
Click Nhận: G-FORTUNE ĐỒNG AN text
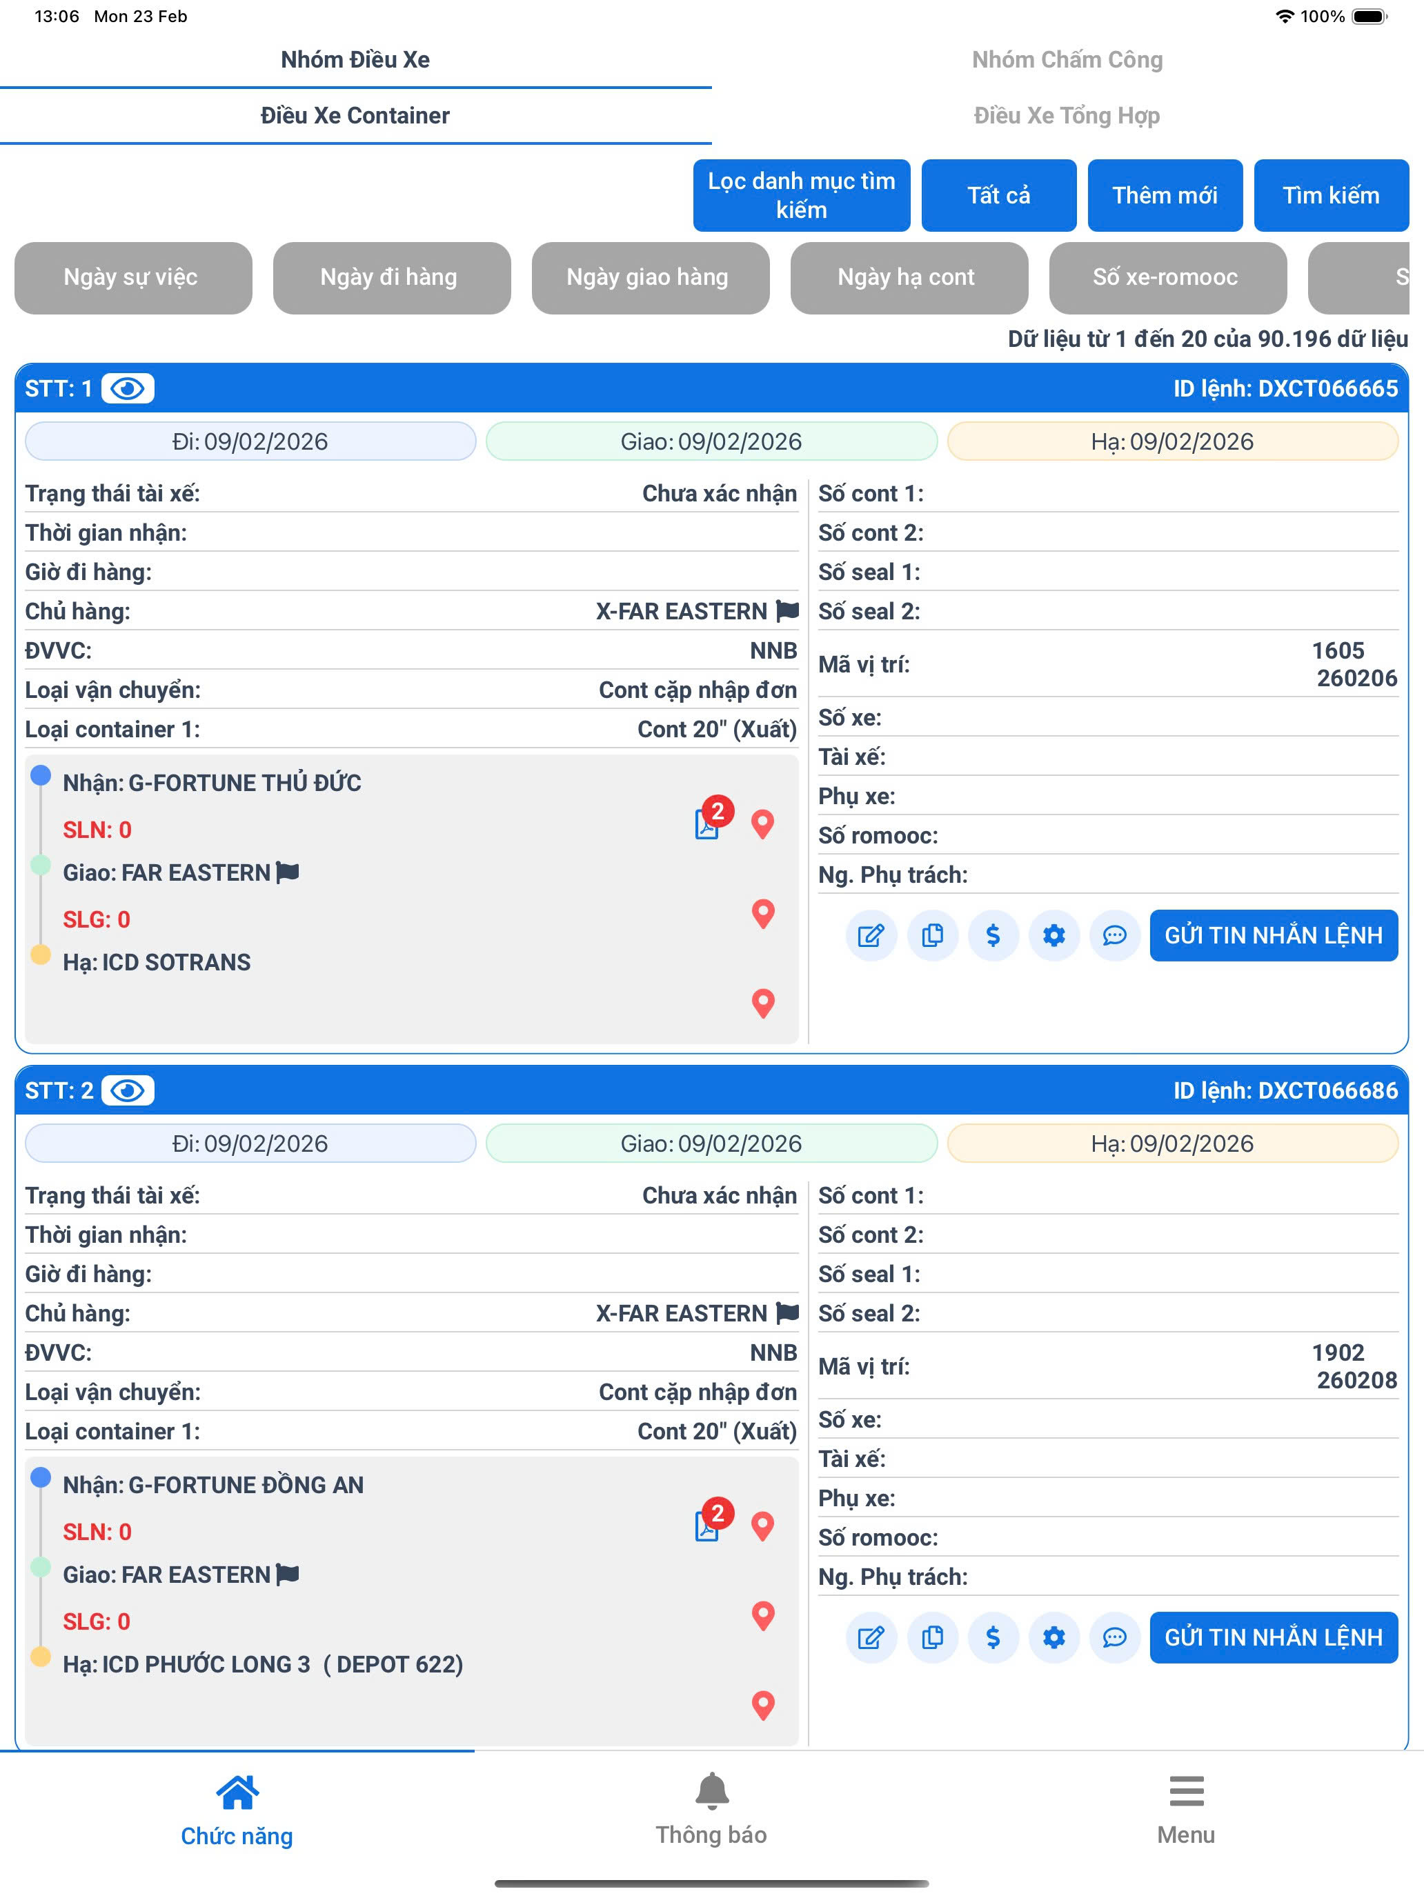pyautogui.click(x=214, y=1484)
